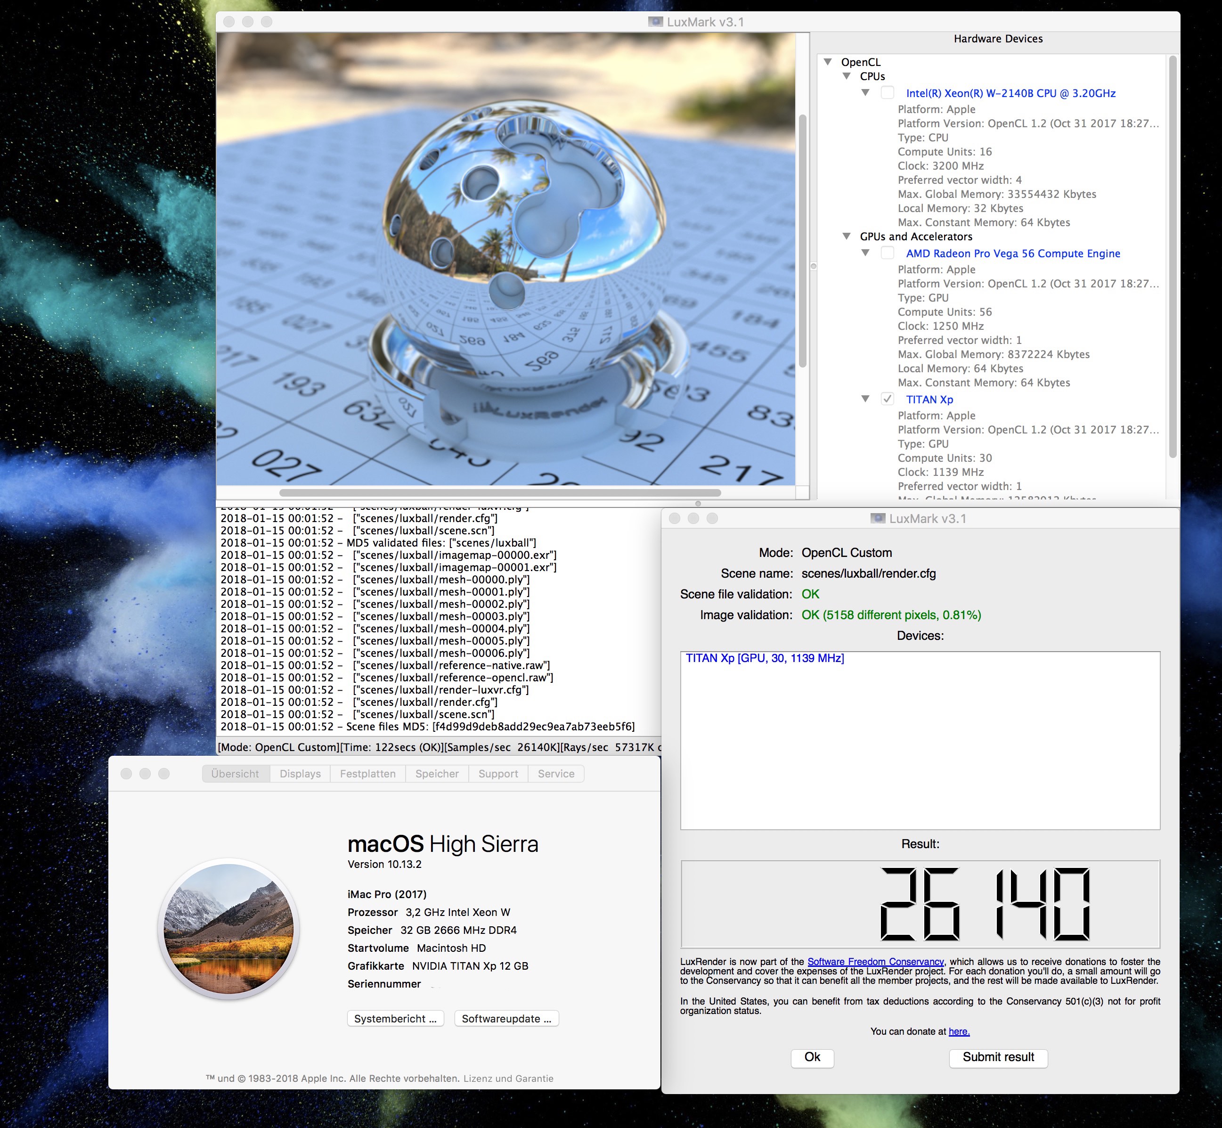
Task: Click the splitter handle between render and devices
Action: pyautogui.click(x=813, y=266)
